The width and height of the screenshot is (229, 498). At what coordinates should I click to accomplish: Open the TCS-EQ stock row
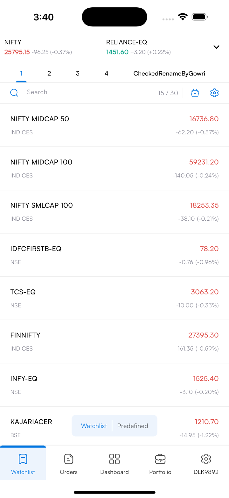click(114, 298)
